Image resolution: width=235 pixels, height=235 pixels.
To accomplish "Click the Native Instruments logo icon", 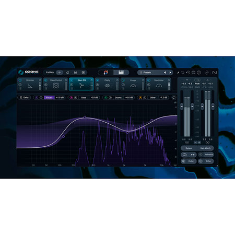I will point(214,73).
